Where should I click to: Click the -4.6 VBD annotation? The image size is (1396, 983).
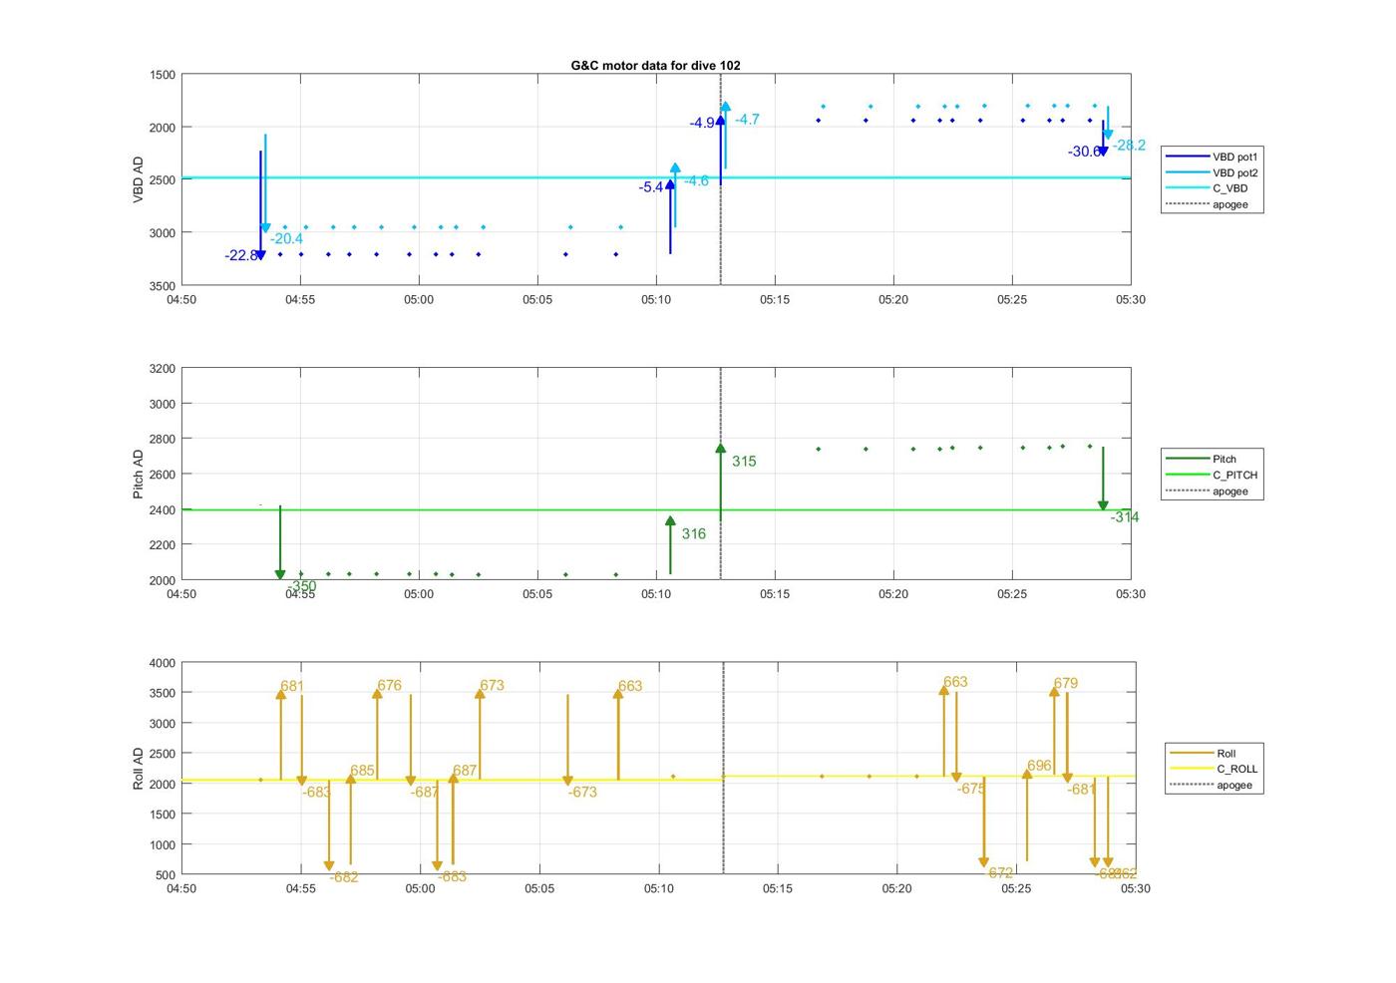click(x=696, y=181)
